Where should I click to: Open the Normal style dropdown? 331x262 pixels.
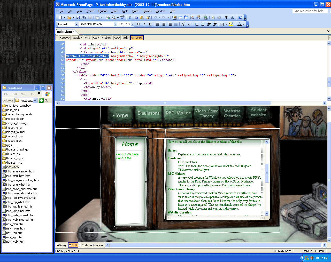click(x=76, y=24)
